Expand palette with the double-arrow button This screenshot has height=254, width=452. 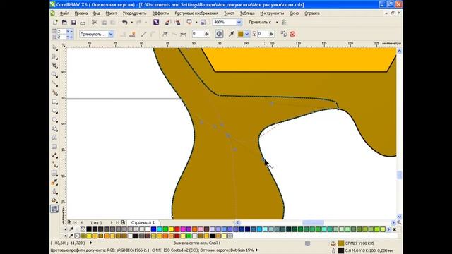(x=394, y=229)
